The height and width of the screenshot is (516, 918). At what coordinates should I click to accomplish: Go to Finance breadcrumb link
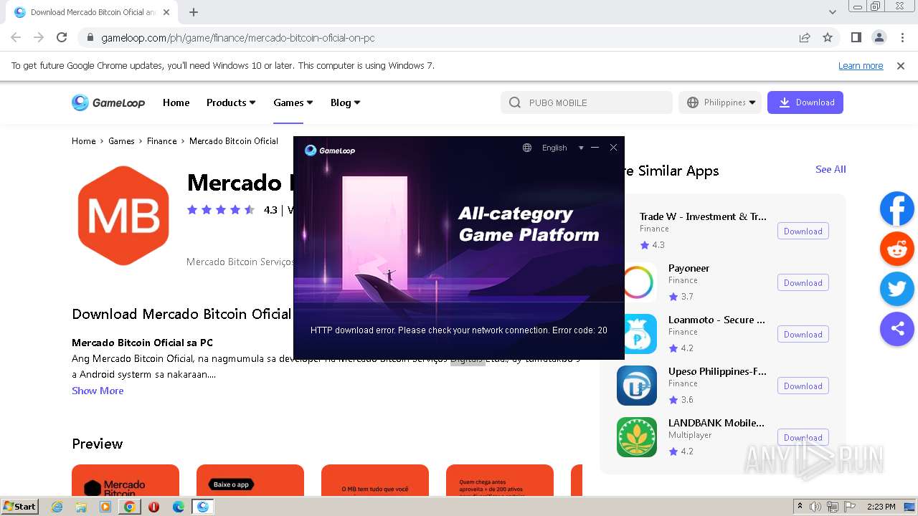[161, 141]
